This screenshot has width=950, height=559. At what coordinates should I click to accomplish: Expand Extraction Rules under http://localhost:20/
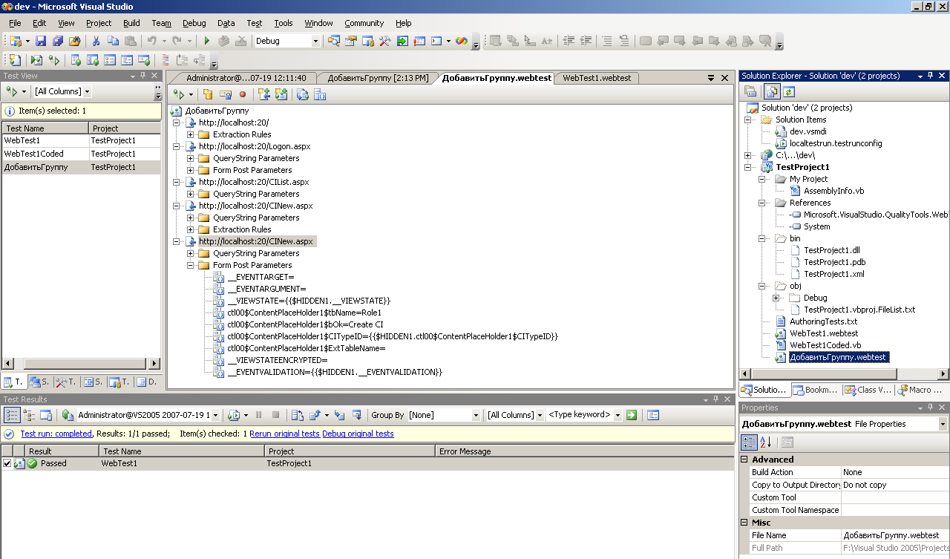coord(191,134)
